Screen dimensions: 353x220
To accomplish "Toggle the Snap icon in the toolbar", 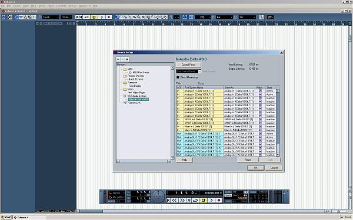I will pyautogui.click(x=191, y=17).
